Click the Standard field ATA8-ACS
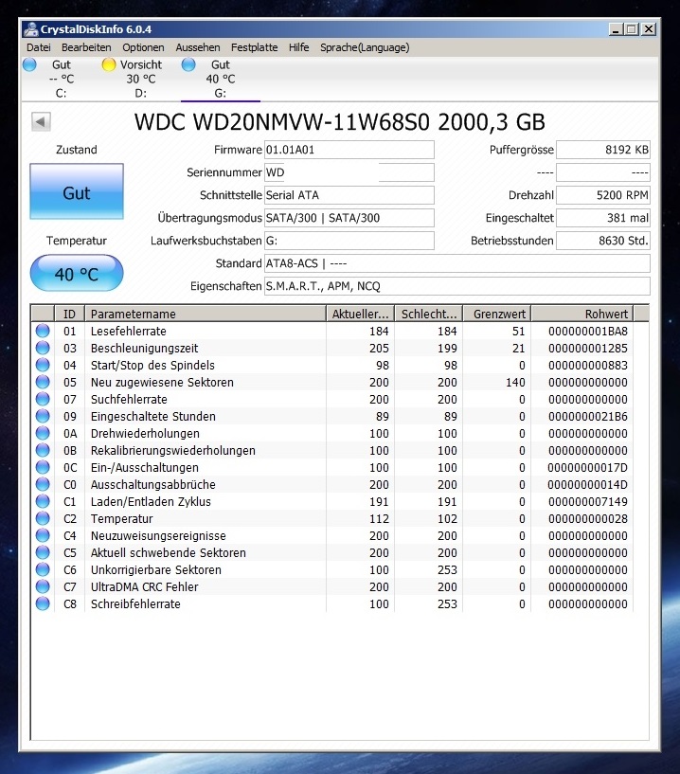680x774 pixels. pos(456,263)
